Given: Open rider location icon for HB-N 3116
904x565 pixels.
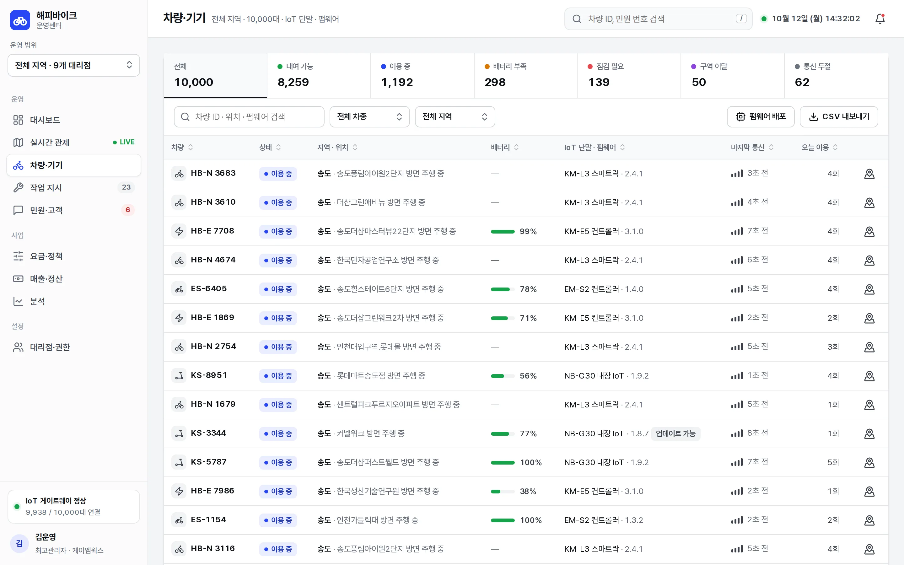Looking at the screenshot, I should [x=869, y=549].
